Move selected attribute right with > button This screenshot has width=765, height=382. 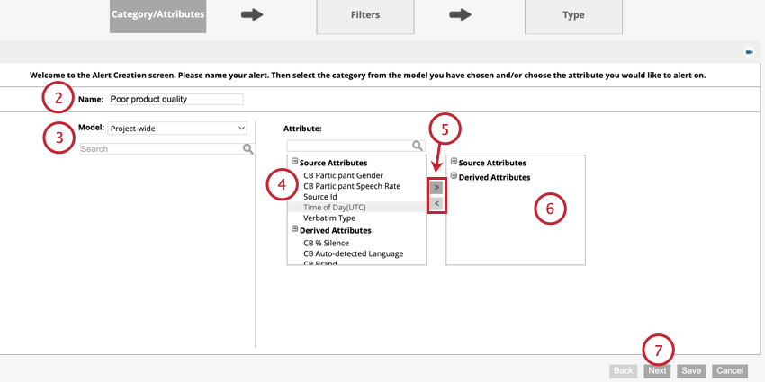[x=436, y=187]
